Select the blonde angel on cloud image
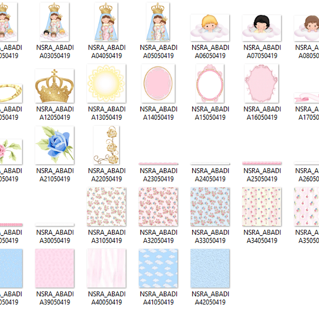The height and width of the screenshot is (319, 319). coord(210,28)
